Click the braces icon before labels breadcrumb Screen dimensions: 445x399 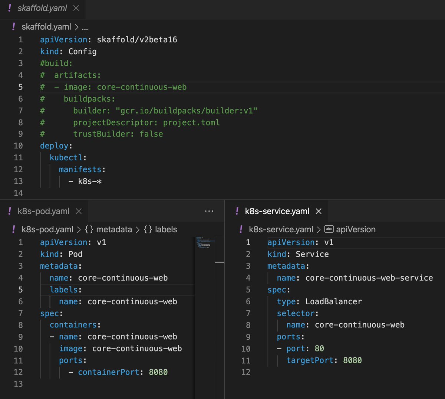tap(148, 229)
